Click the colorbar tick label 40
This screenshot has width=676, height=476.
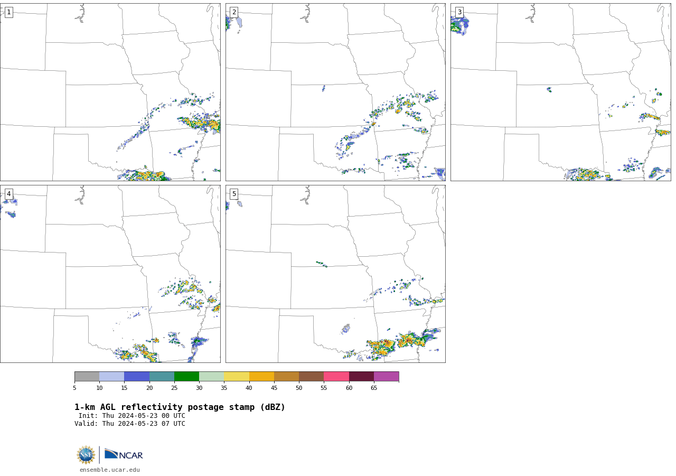tap(249, 388)
